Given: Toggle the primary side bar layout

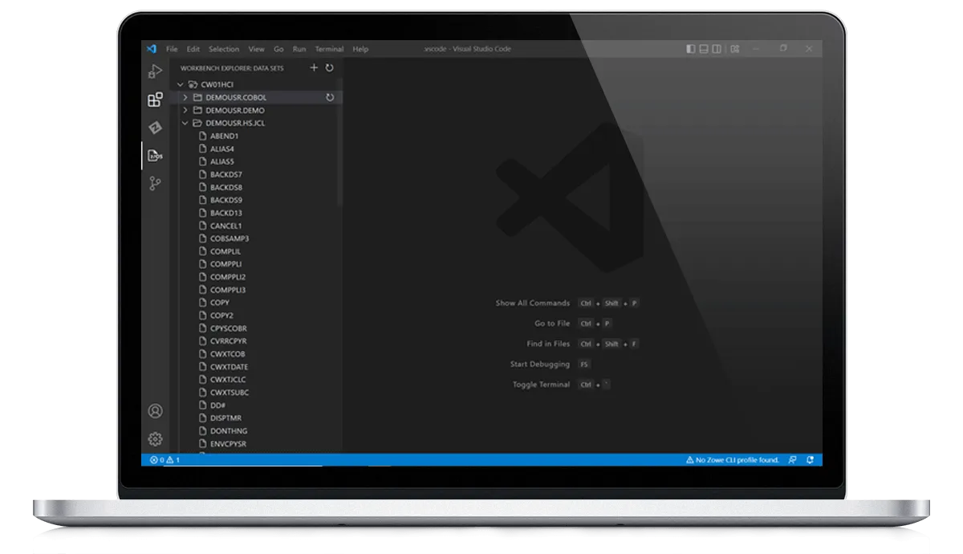Looking at the screenshot, I should 691,49.
